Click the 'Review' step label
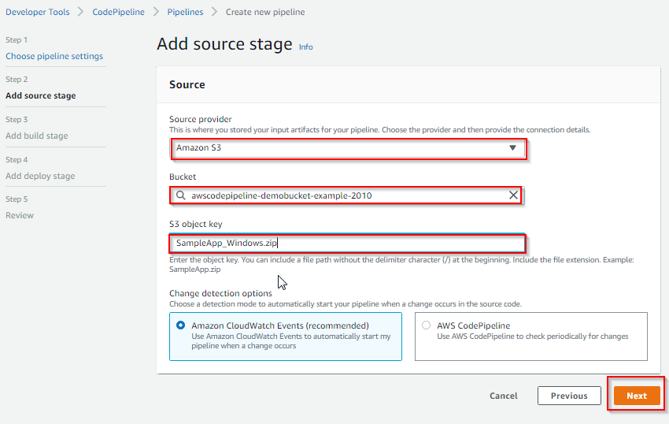The height and width of the screenshot is (424, 669). pos(20,215)
